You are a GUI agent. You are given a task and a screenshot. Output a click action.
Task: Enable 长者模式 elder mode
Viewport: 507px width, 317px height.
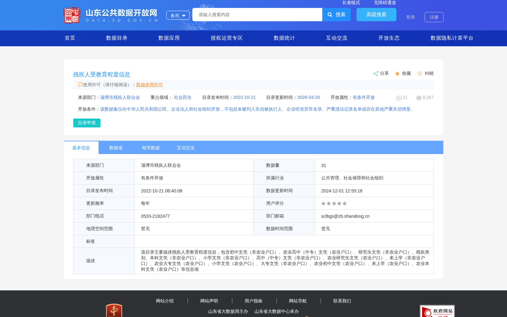[x=351, y=3]
